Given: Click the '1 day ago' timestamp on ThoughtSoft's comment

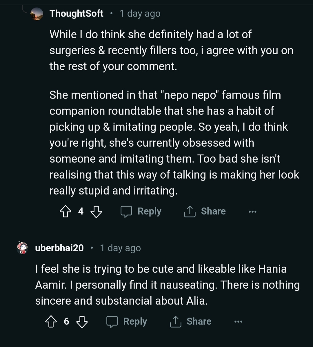Looking at the screenshot, I should click(140, 13).
